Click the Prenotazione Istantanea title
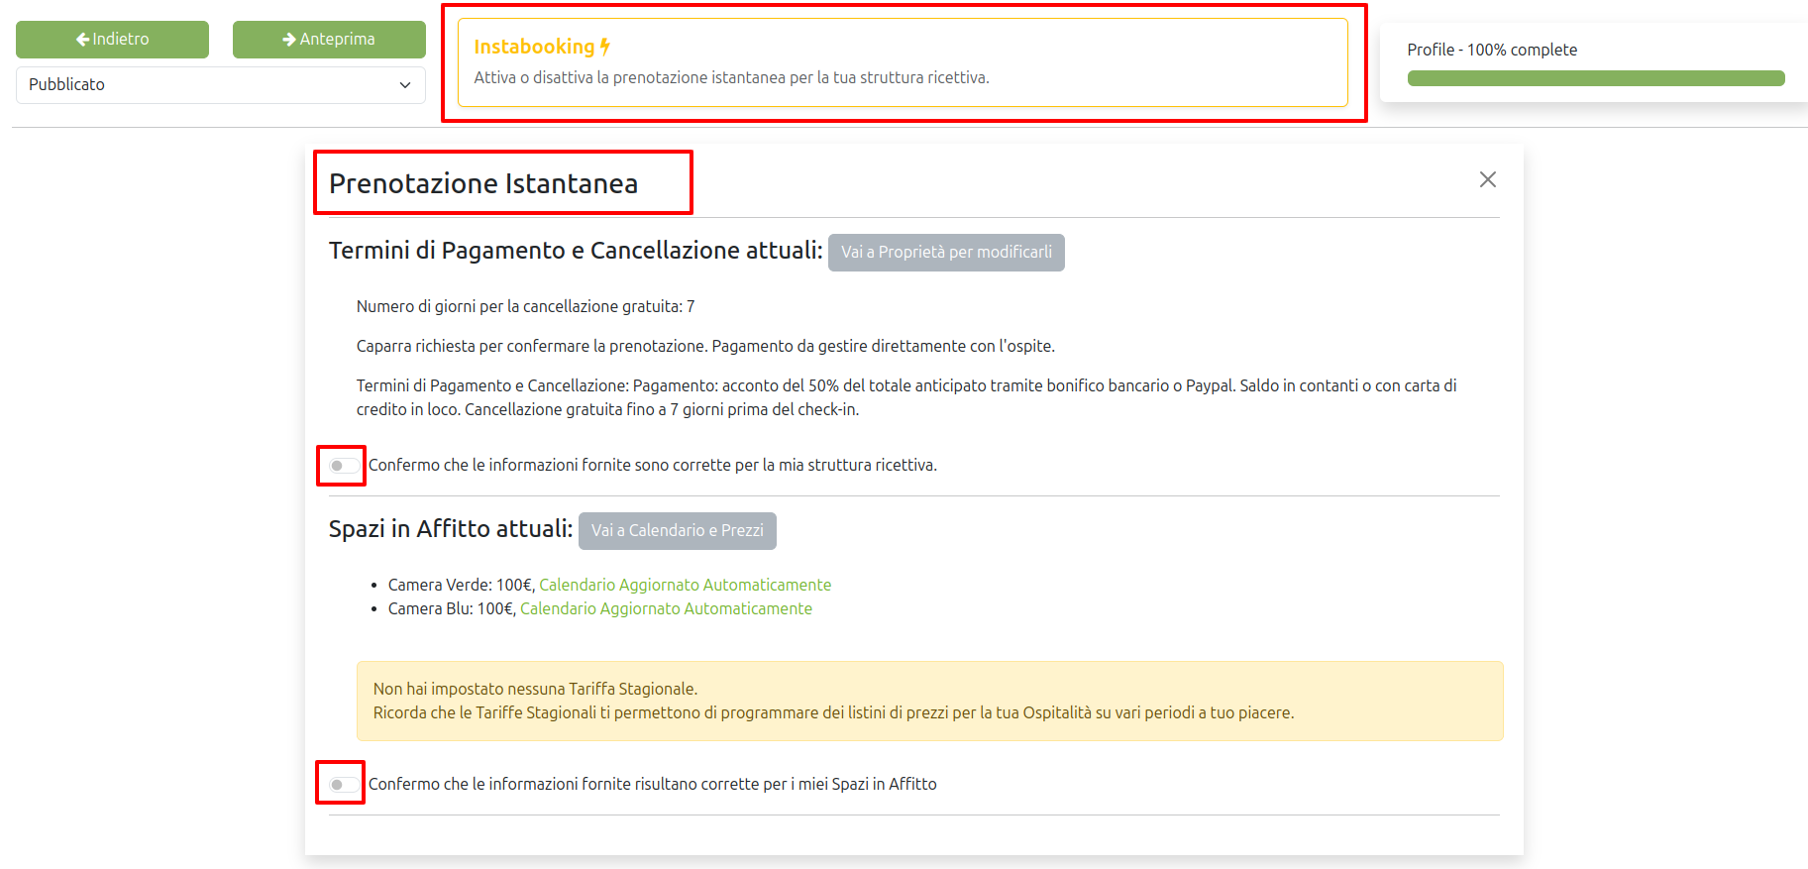 tap(483, 184)
